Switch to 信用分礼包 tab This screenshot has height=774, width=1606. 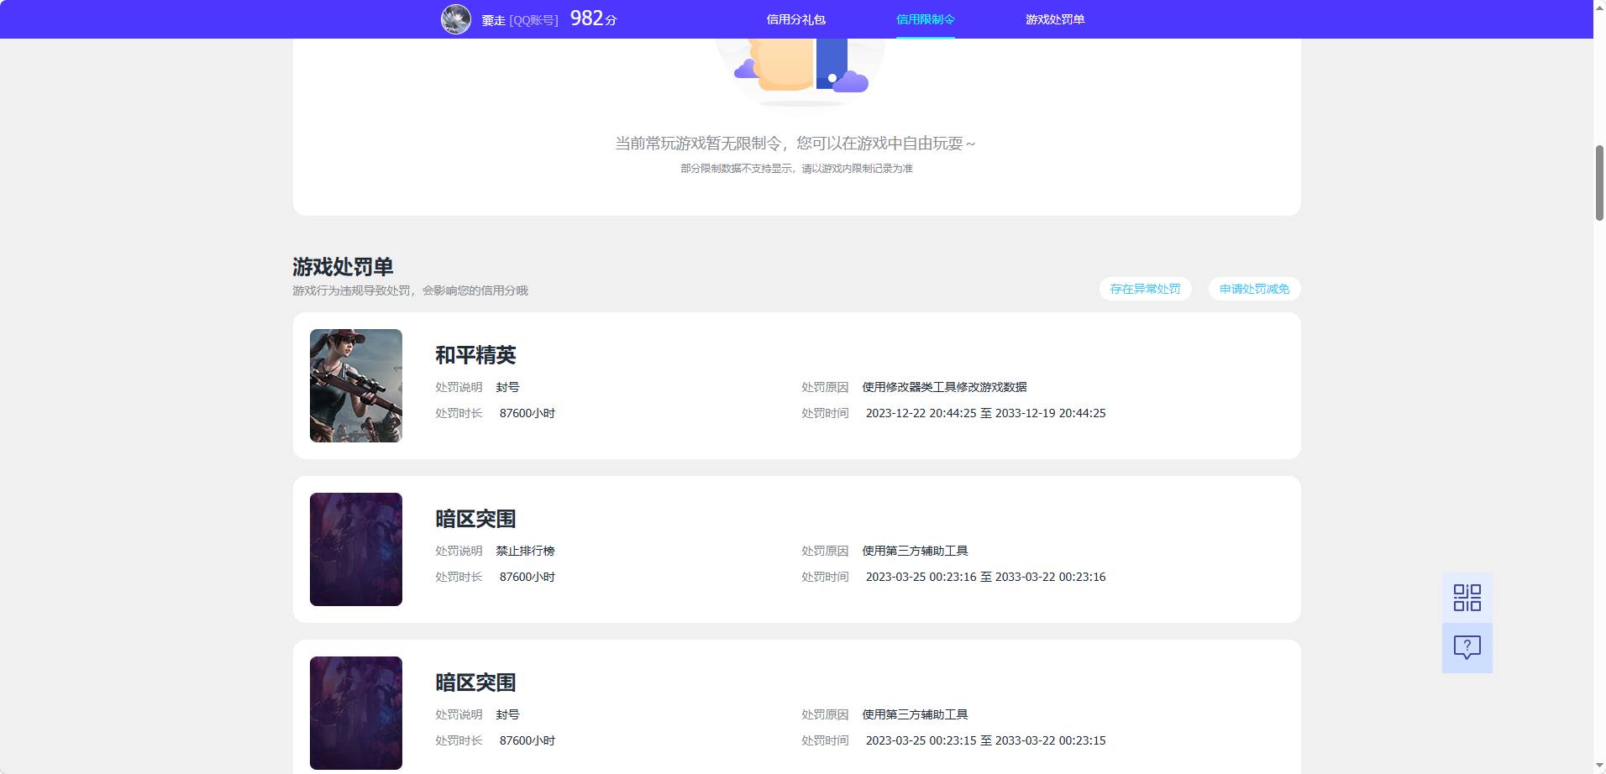795,19
